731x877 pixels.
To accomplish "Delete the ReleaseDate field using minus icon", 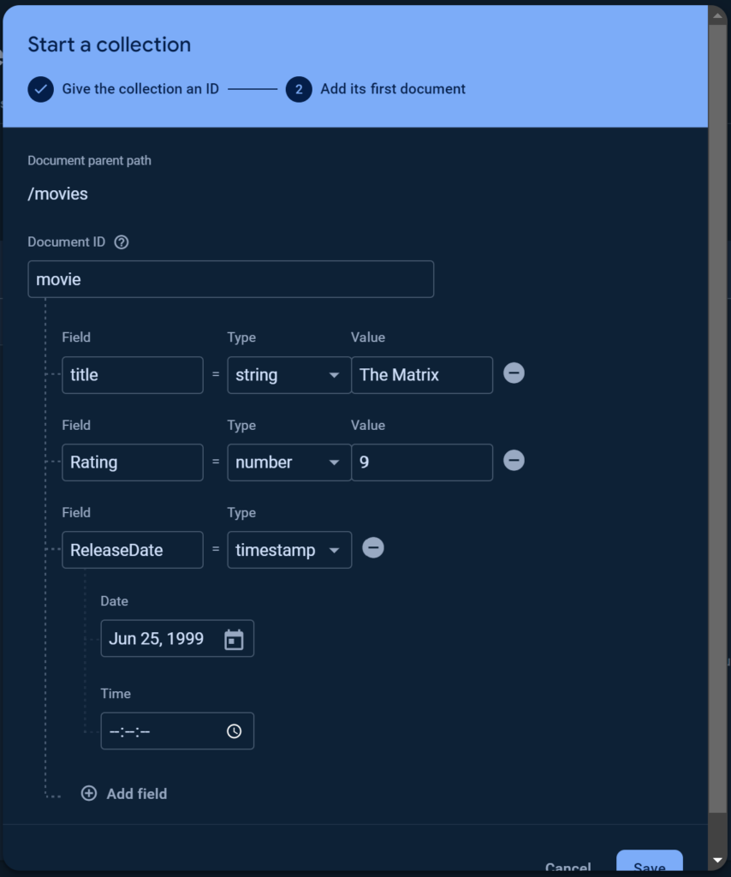I will point(373,548).
